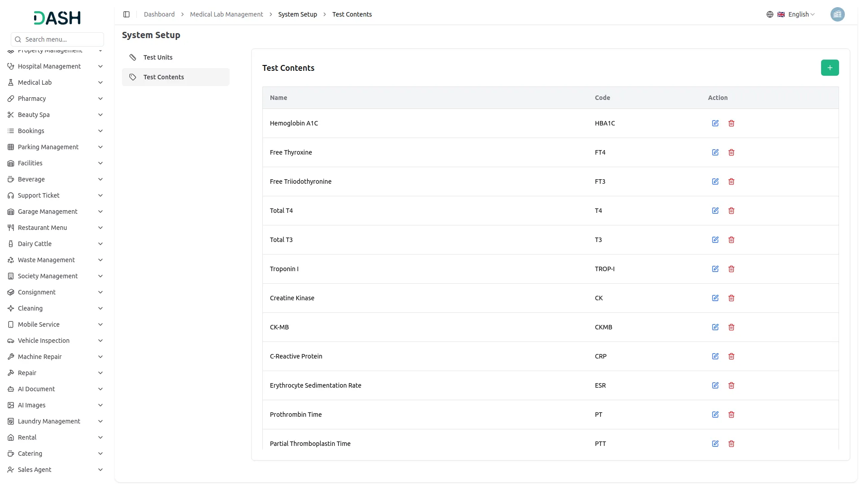Expand the Hospital Management menu
861x484 pixels.
[x=55, y=66]
